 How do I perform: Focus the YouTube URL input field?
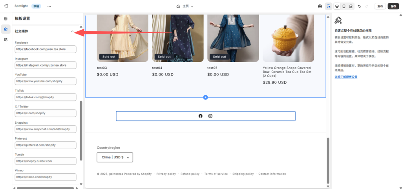(x=46, y=81)
